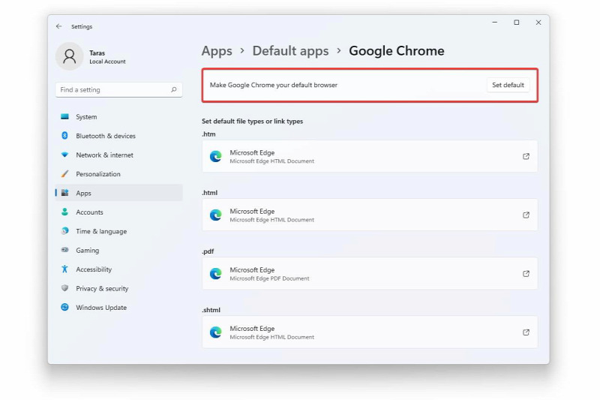Click the Personalization brush icon
Image resolution: width=600 pixels, height=400 pixels.
point(64,174)
